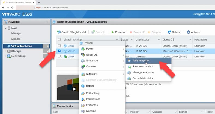The width and height of the screenshot is (215, 114).
Task: Click the green Power on icon
Action: coord(112,32)
